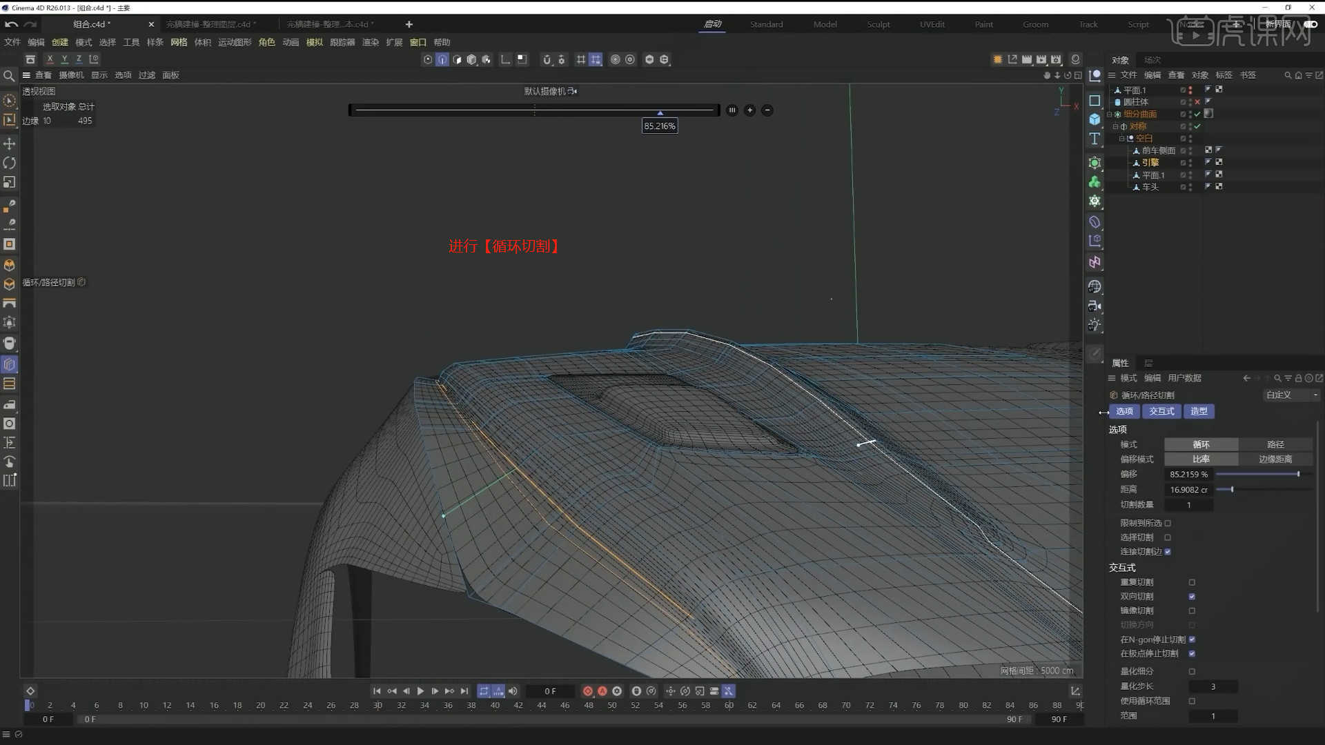Image resolution: width=1325 pixels, height=745 pixels.
Task: Enable 量化细分 checkbox
Action: pyautogui.click(x=1192, y=671)
